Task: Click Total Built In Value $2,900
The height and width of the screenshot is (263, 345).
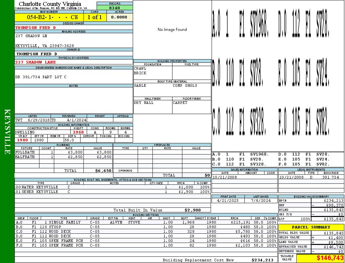Action: [x=193, y=210]
